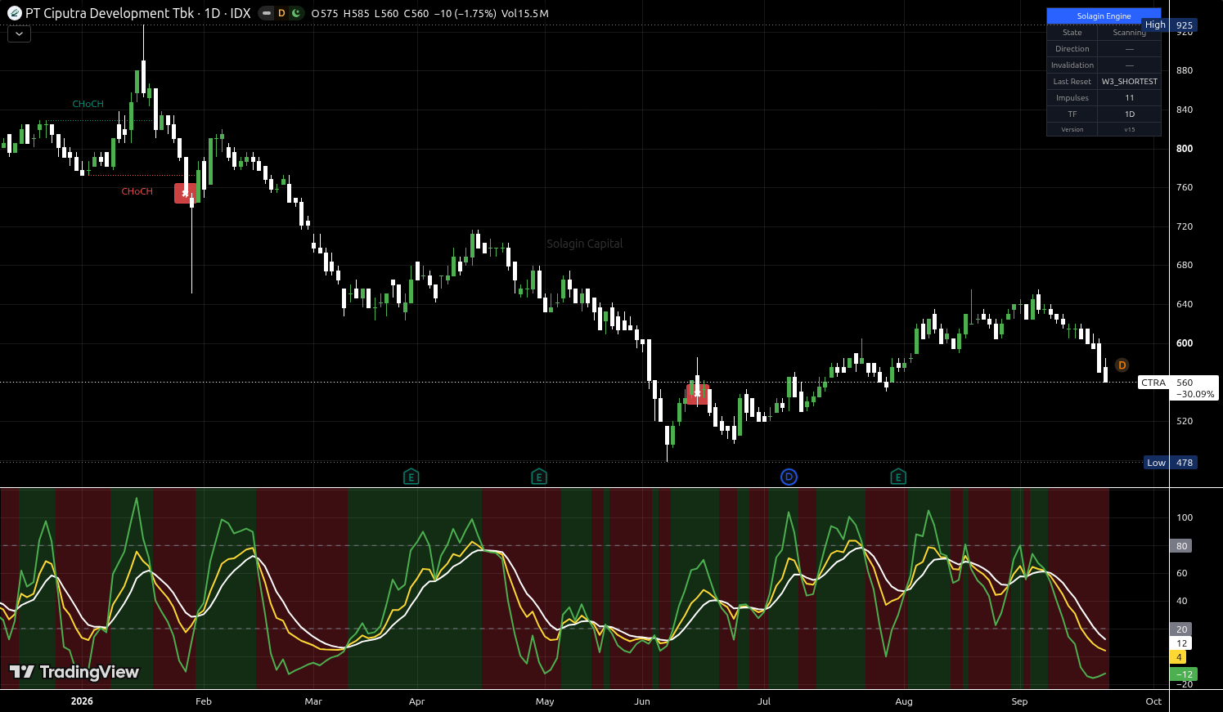
Task: Click the yellow line value 4 label
Action: (1179, 657)
